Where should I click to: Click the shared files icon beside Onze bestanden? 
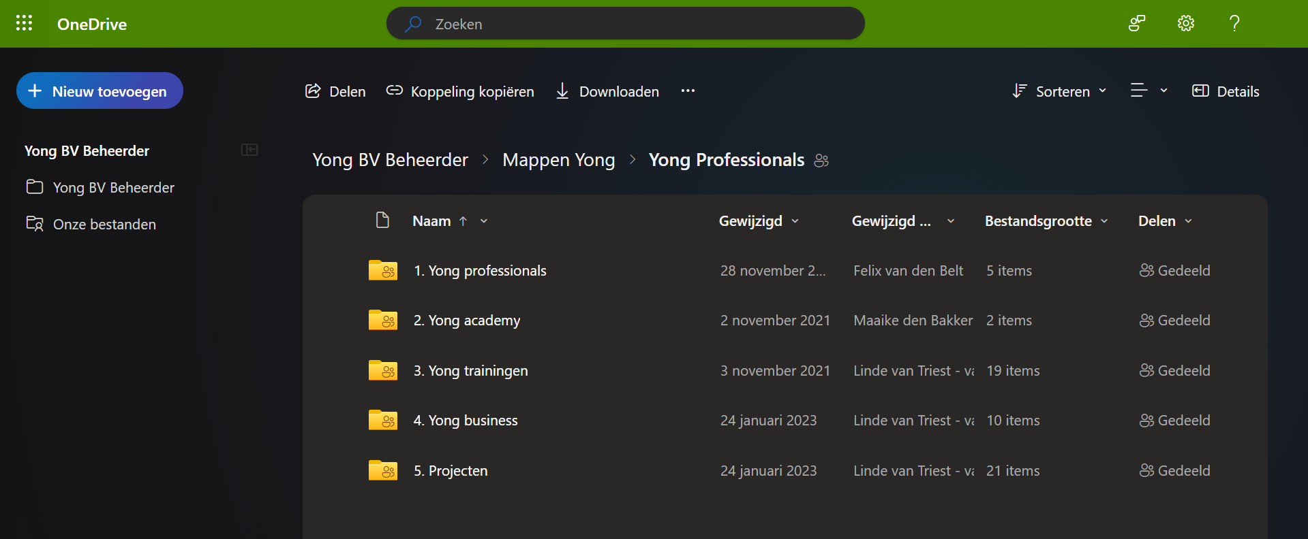click(35, 224)
